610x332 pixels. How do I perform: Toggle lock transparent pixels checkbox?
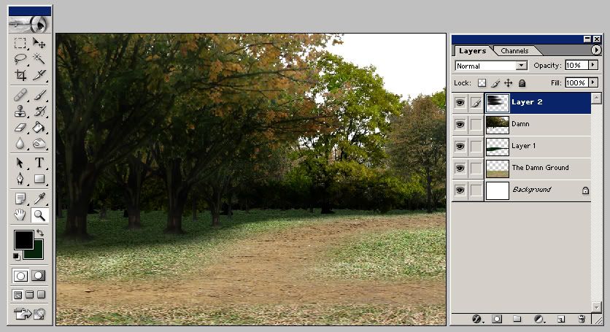pyautogui.click(x=482, y=83)
